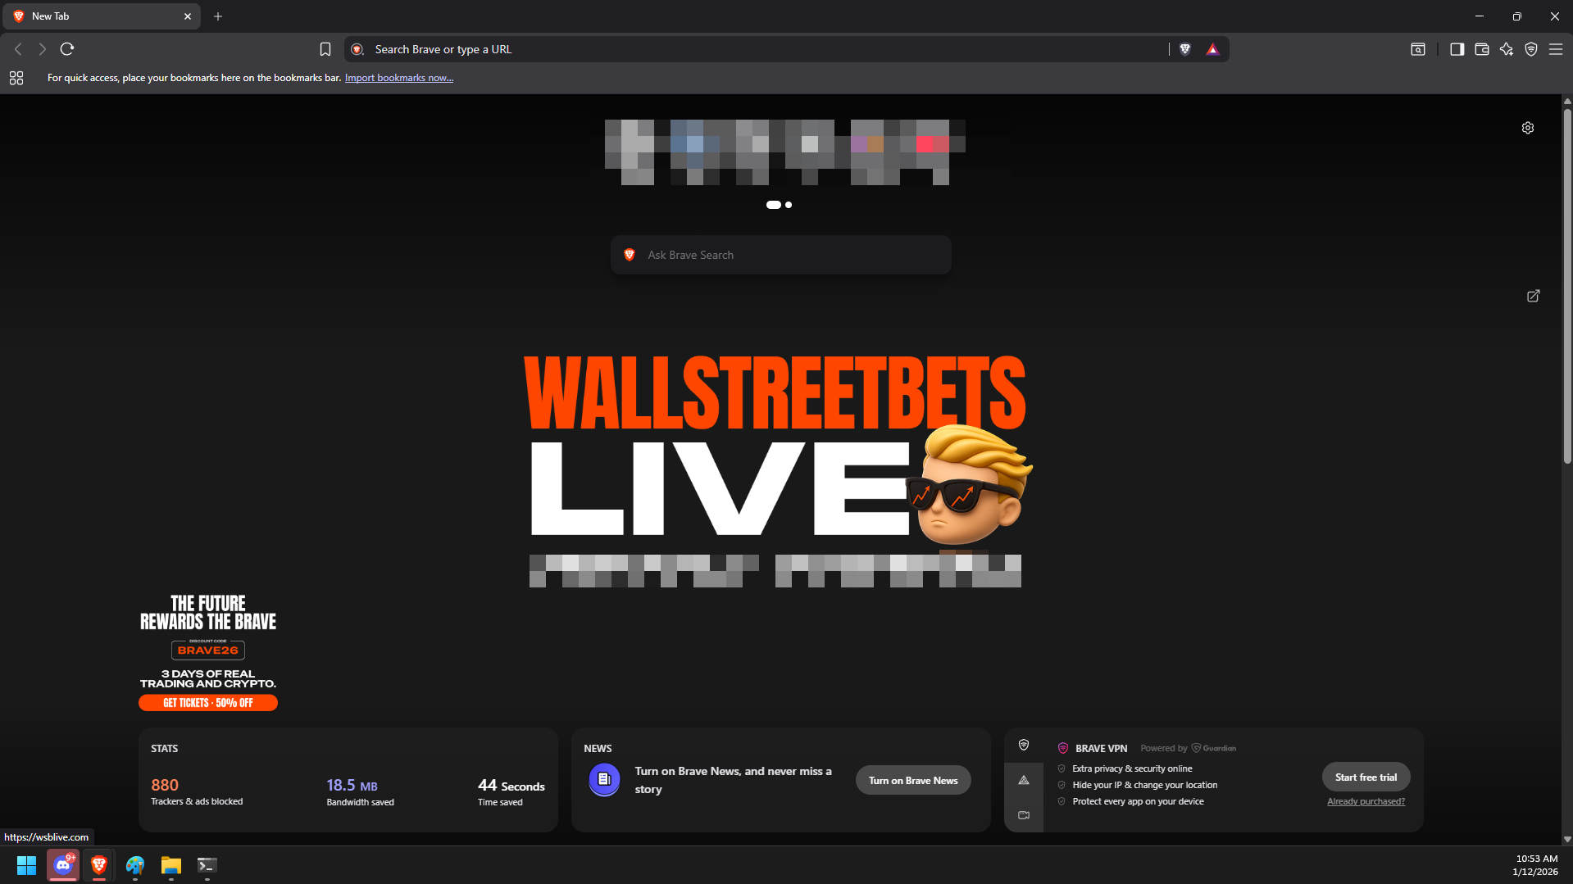Viewport: 1573px width, 884px height.
Task: Open Brave Wallet from toolbar
Action: pos(1481,49)
